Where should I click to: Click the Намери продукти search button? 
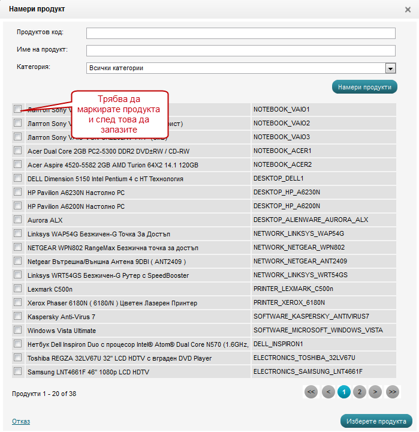(364, 87)
